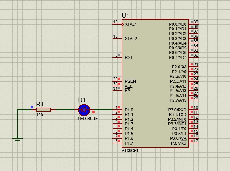Click pin number 29 beside PSEN
Image resolution: width=230 pixels, height=171 pixels.
click(x=116, y=79)
